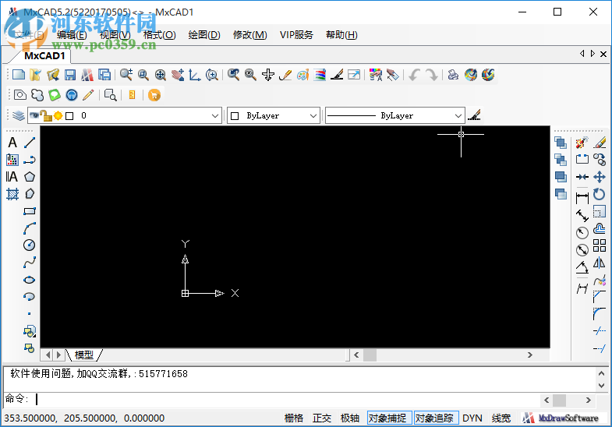Click the New drawing icon

click(x=19, y=75)
